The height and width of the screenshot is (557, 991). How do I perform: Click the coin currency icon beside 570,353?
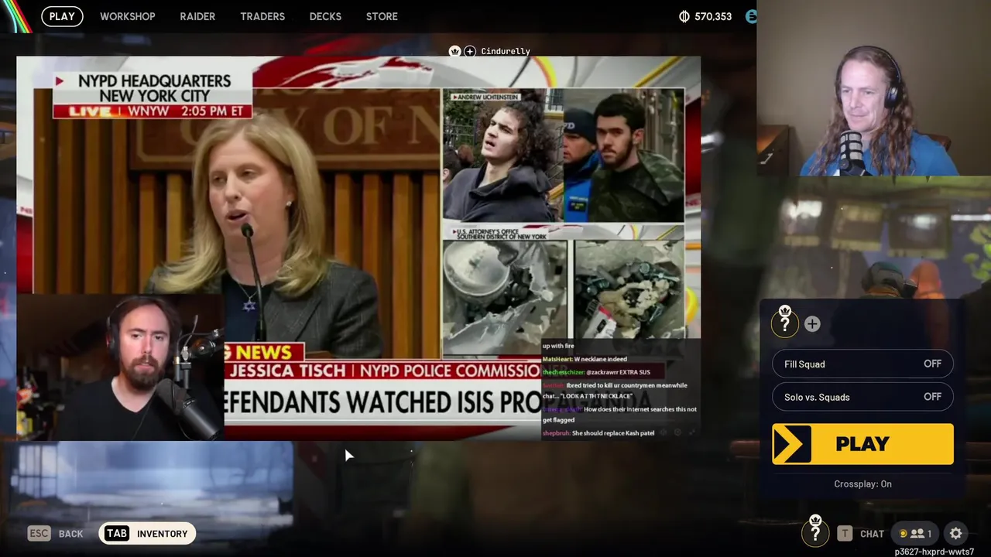[684, 16]
